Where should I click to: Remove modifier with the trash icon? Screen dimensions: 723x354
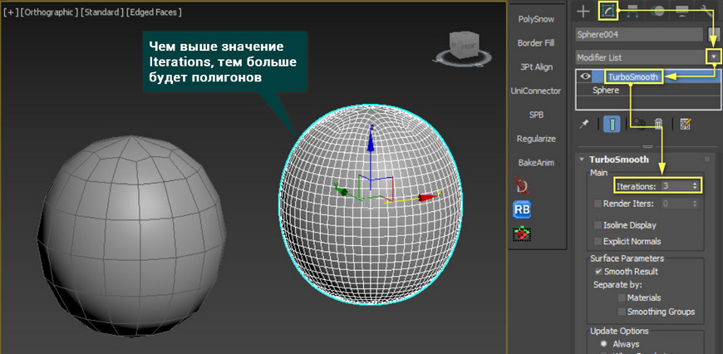pyautogui.click(x=658, y=124)
